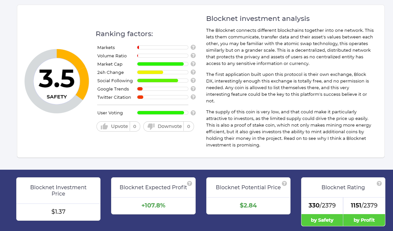Show 24h Change help tooltip icon

pos(193,72)
